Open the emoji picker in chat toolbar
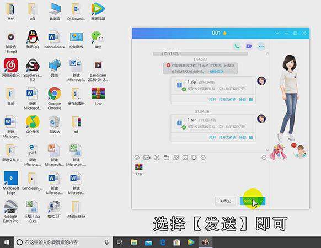The width and height of the screenshot is (321, 248). click(137, 158)
